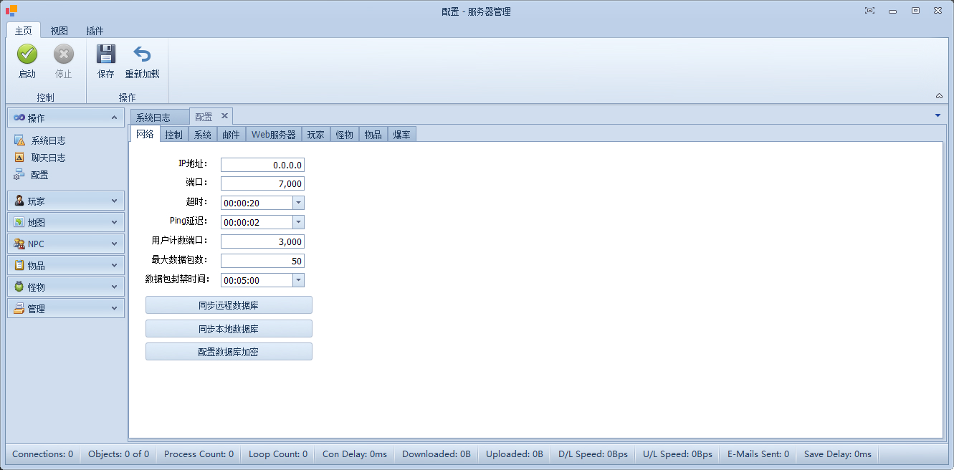
Task: Close the 配置 document tab
Action: click(224, 116)
